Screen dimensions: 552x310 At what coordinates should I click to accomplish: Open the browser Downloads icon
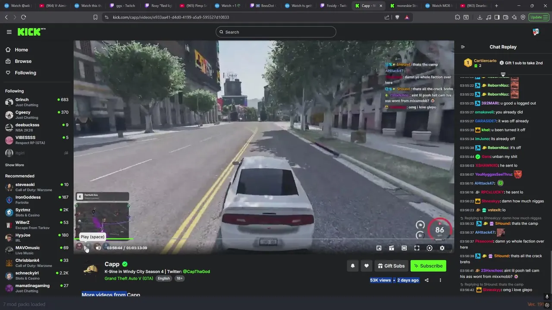coord(480,17)
